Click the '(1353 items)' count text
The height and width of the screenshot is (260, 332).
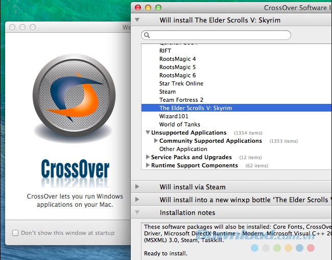[x=283, y=141]
